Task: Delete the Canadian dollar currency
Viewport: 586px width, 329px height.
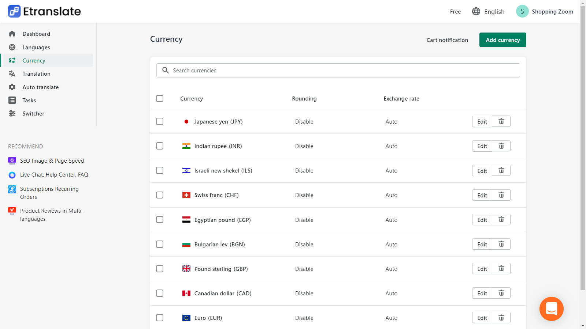Action: click(501, 293)
